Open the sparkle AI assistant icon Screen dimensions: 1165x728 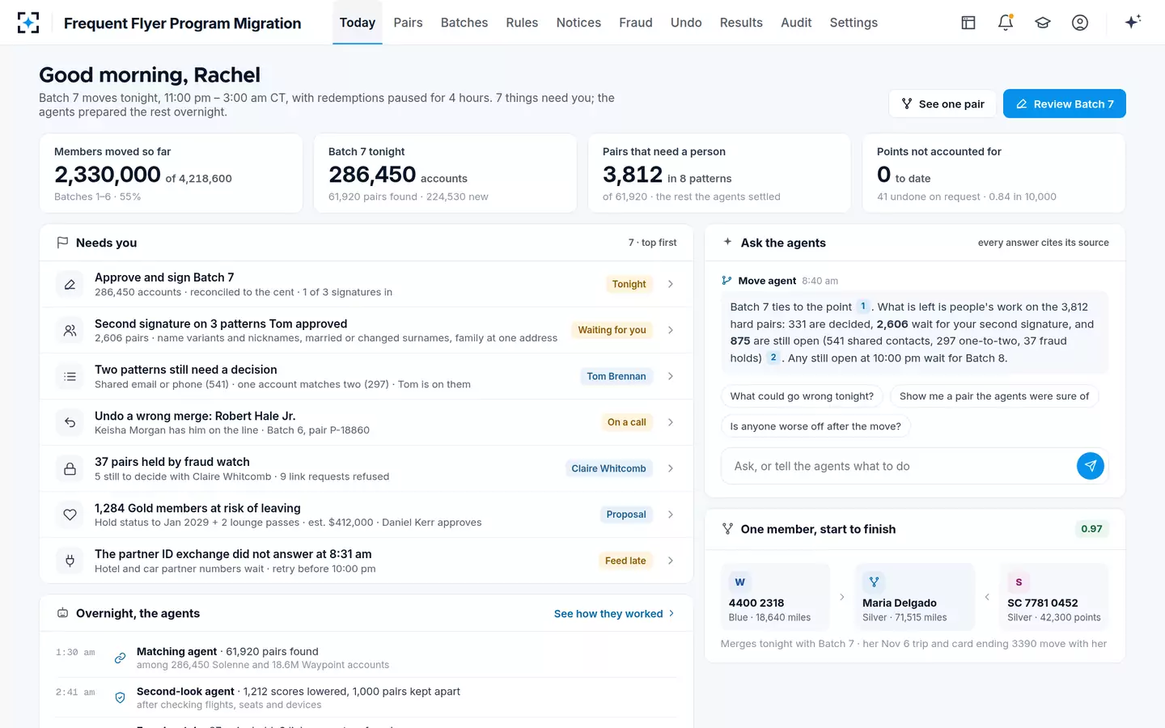pos(1133,22)
